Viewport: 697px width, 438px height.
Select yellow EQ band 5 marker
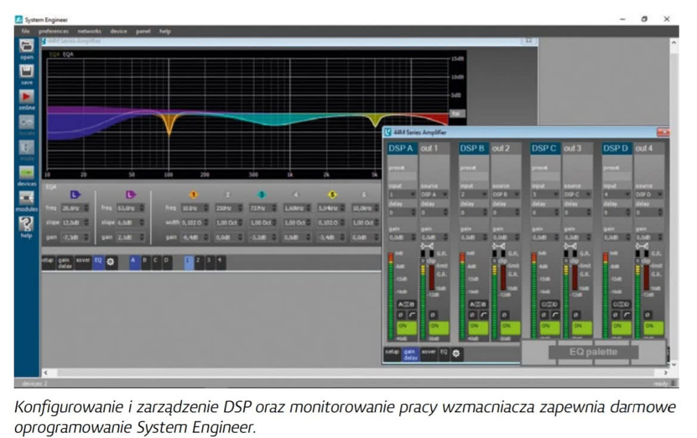tap(332, 194)
